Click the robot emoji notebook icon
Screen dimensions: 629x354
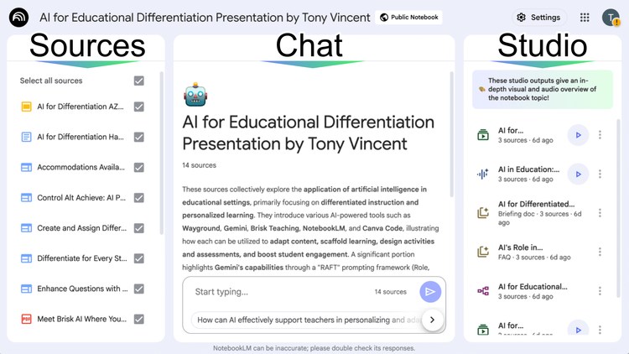(x=195, y=95)
